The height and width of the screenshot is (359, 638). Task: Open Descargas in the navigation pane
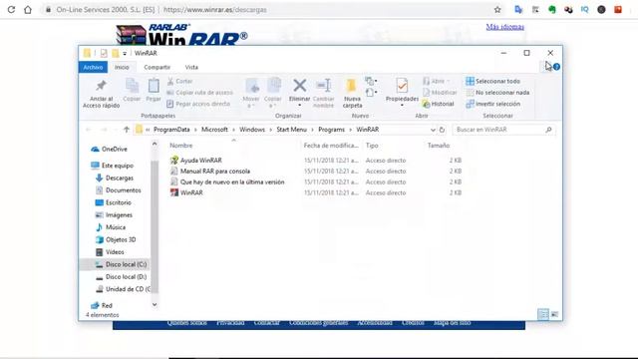(115, 178)
